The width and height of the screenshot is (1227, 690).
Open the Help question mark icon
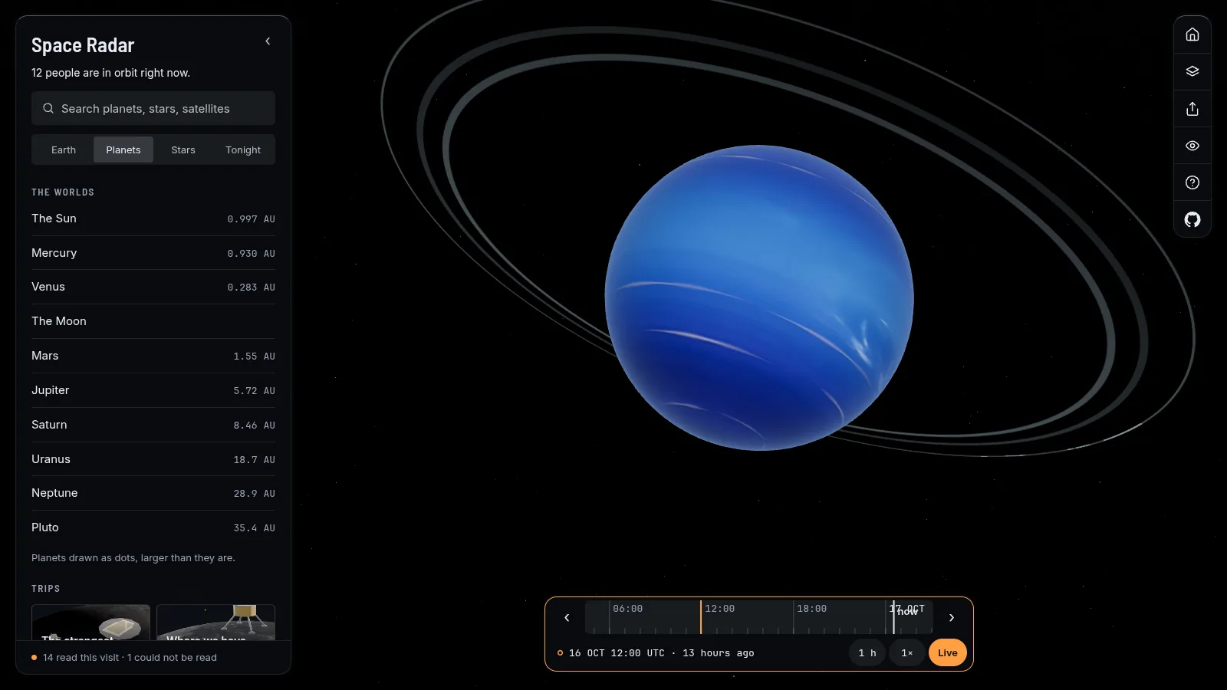1192,182
